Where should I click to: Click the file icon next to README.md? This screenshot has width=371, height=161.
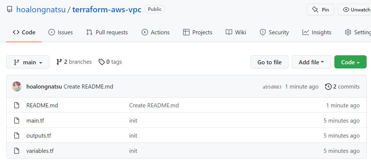click(17, 105)
